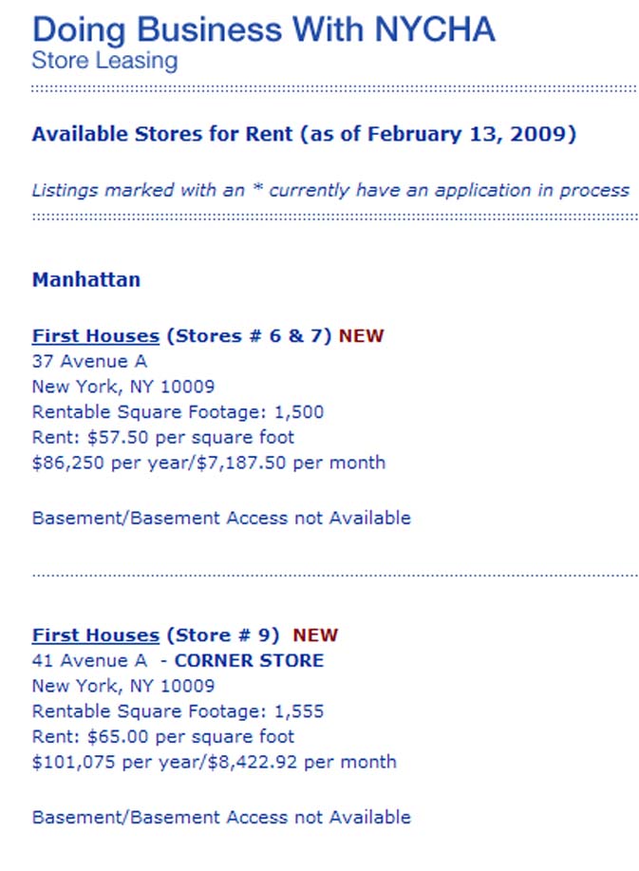Open the First Houses link for Stores # 6 & 7

95,336
